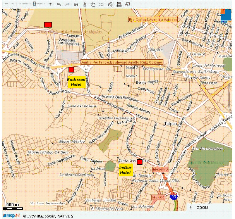Click the print map icon
The image size is (235, 219).
119,5
